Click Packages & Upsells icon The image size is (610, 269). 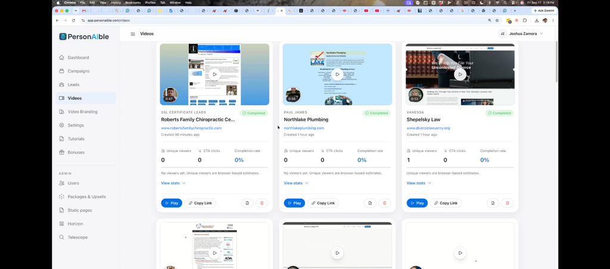click(61, 197)
